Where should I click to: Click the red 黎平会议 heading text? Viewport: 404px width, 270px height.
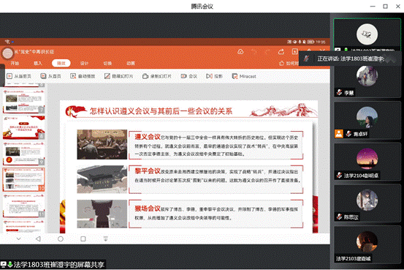tap(148, 171)
